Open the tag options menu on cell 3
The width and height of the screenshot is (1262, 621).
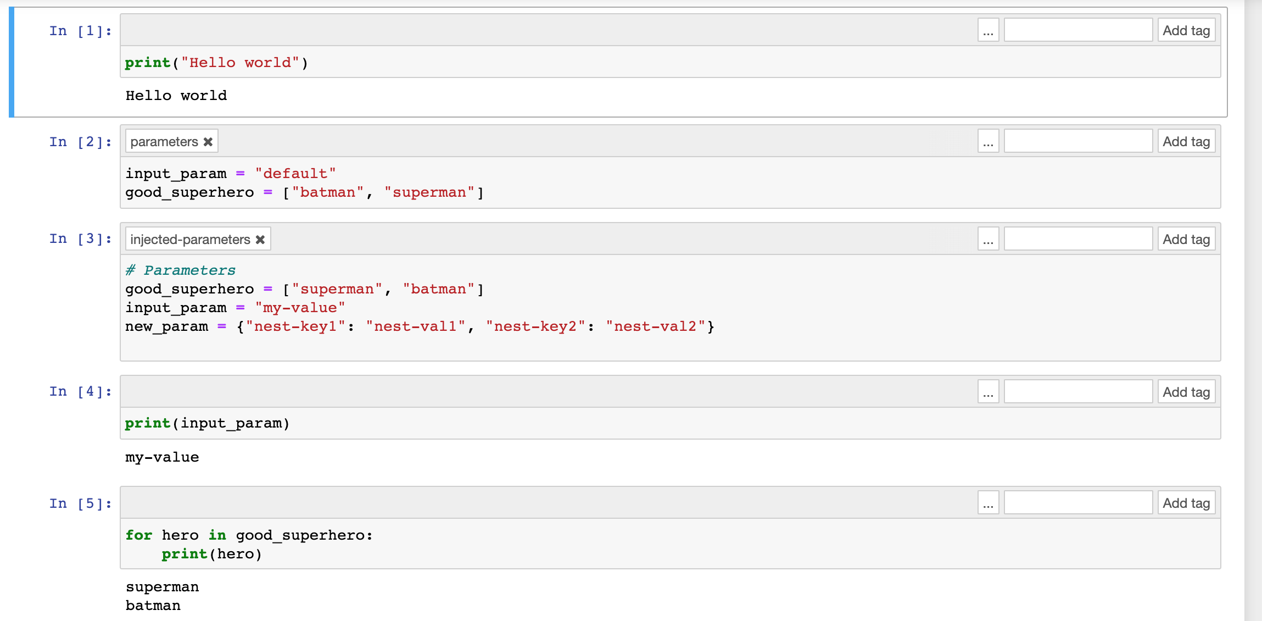point(987,239)
